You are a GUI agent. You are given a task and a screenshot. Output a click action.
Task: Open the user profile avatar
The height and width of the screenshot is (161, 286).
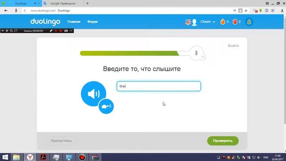pyautogui.click(x=194, y=22)
